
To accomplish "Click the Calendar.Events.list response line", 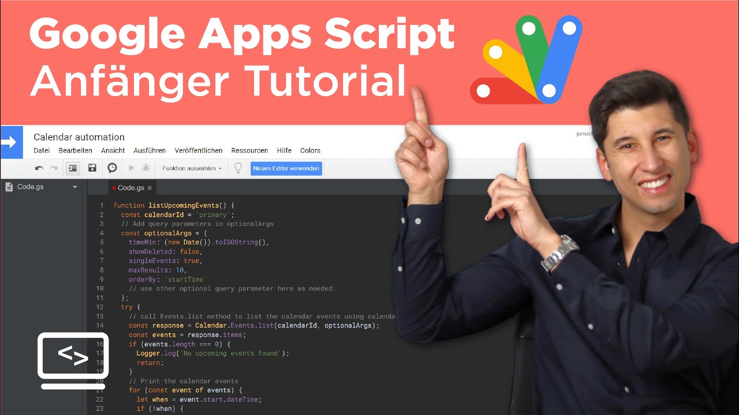I will tap(254, 325).
